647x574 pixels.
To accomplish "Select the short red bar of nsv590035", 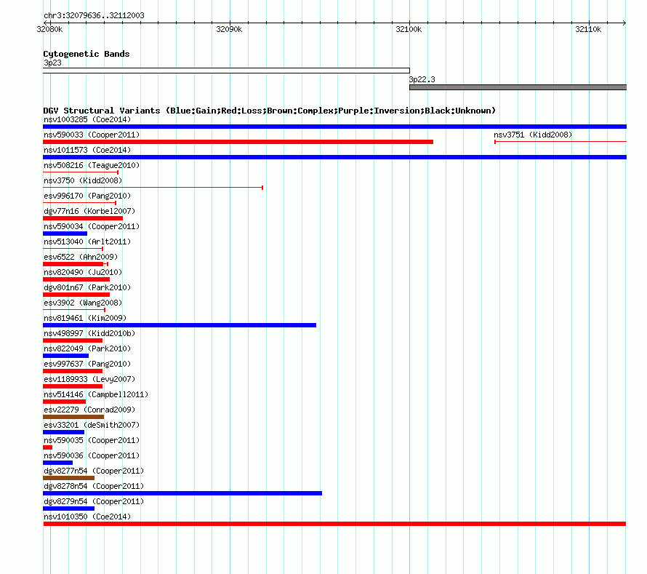I will [47, 447].
